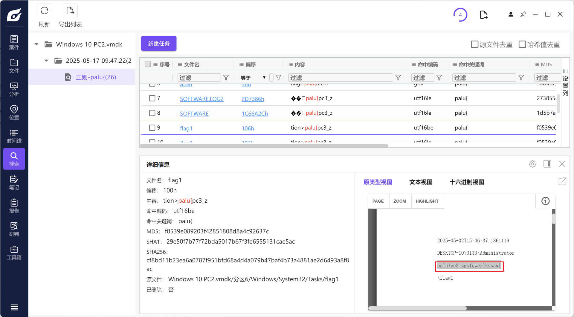
Task: Open the Research and Judgment sidebar section
Action: click(x=14, y=229)
